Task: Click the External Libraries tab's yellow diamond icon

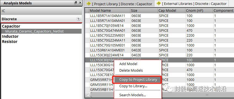Action: coord(159,3)
